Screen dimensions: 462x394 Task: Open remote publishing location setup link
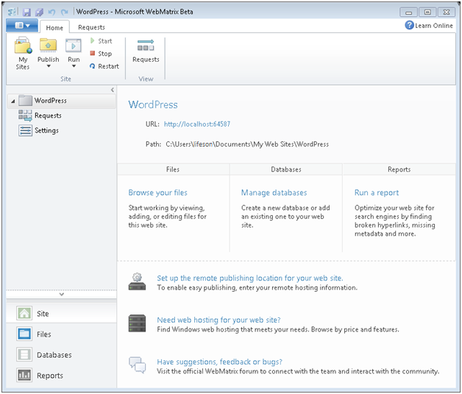(x=250, y=278)
